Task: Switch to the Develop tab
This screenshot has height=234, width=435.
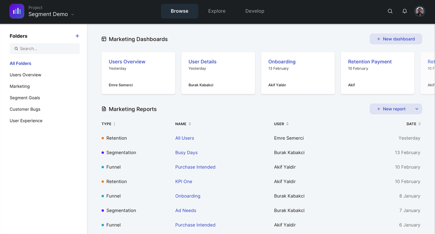Action: (254, 11)
